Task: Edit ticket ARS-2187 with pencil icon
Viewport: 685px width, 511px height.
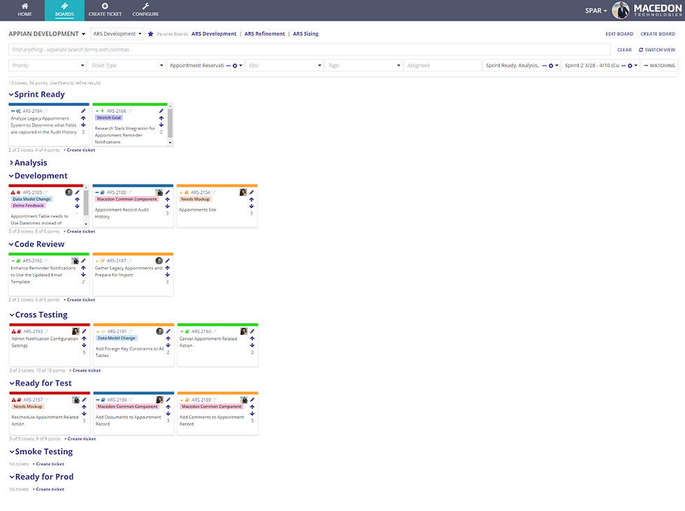Action: 167,261
